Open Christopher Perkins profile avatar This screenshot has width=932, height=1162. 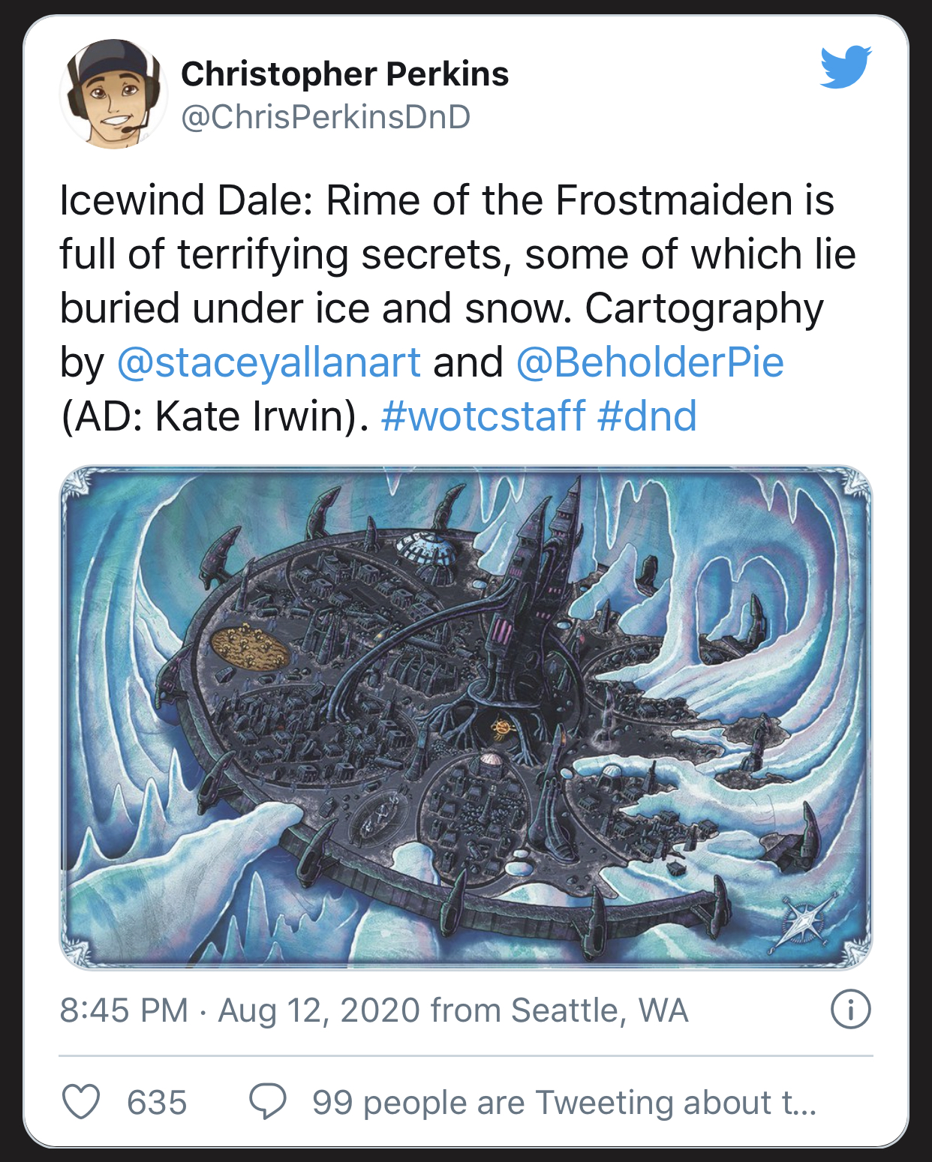pos(113,94)
